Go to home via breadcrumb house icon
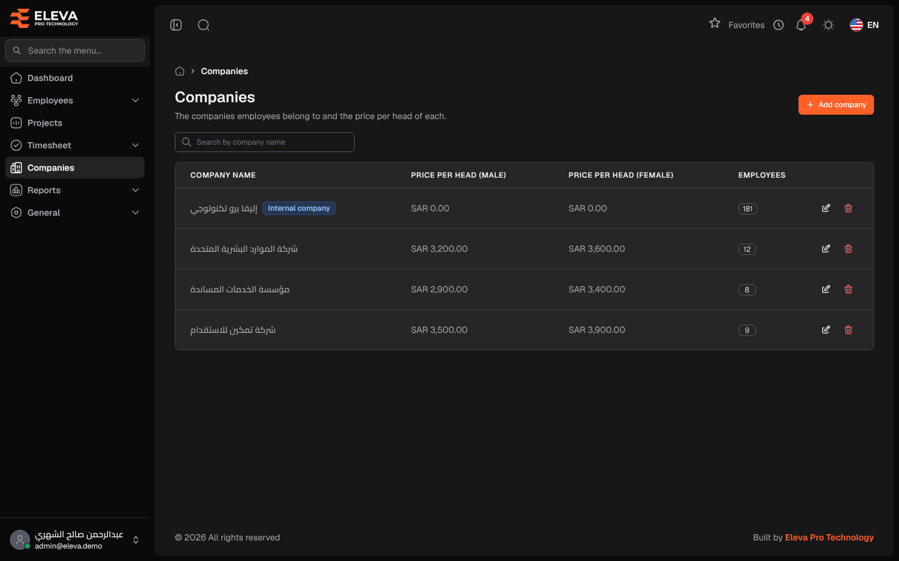Viewport: 899px width, 561px height. click(180, 71)
